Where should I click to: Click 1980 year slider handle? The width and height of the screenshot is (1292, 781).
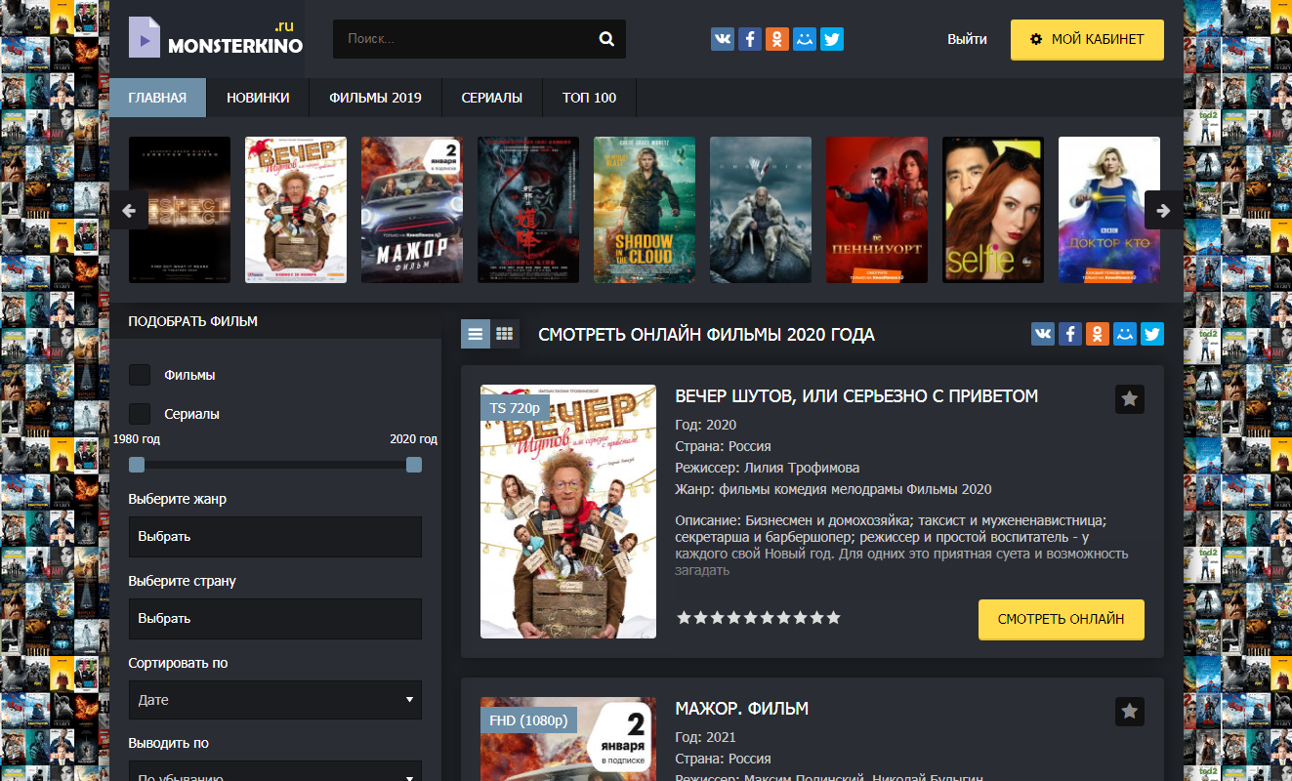[137, 465]
